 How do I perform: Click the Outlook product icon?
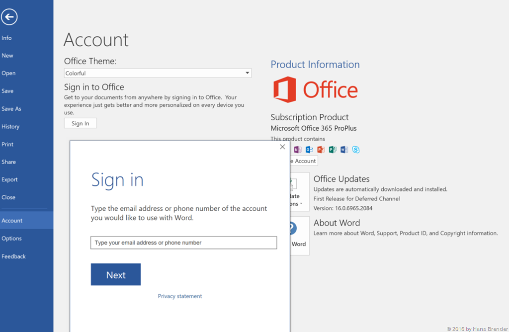tap(309, 150)
